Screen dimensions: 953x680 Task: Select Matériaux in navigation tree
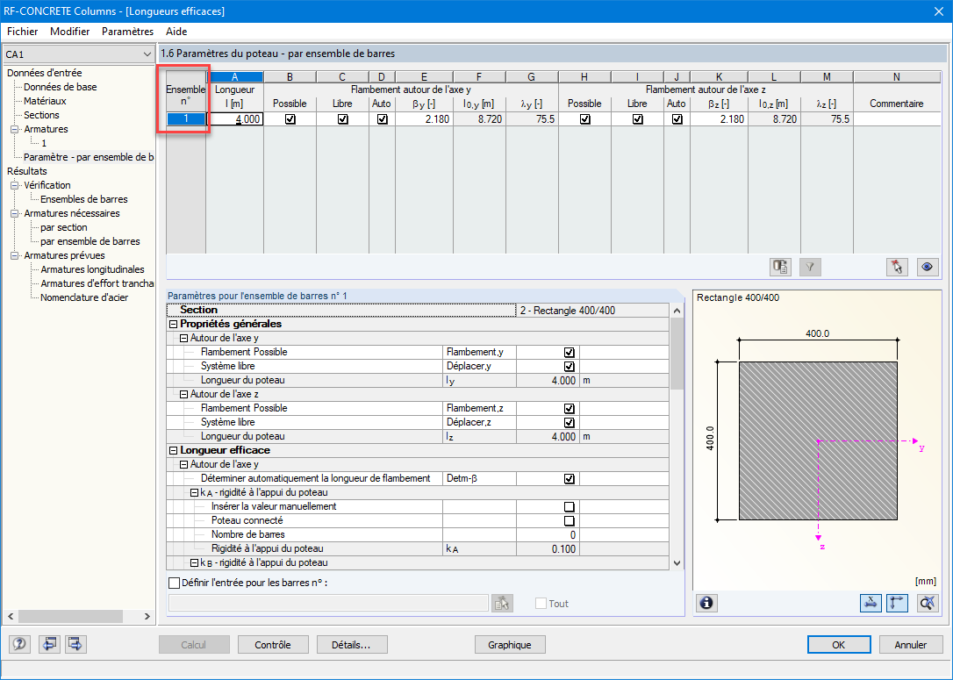click(45, 101)
